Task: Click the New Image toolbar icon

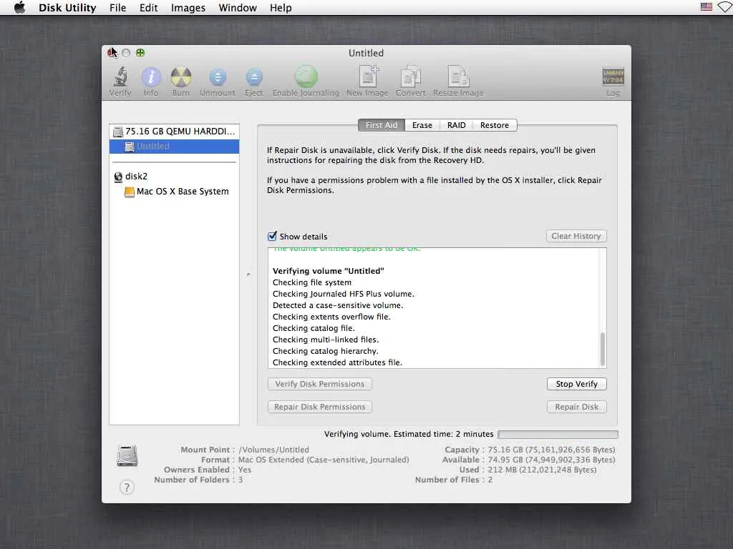Action: click(x=368, y=76)
